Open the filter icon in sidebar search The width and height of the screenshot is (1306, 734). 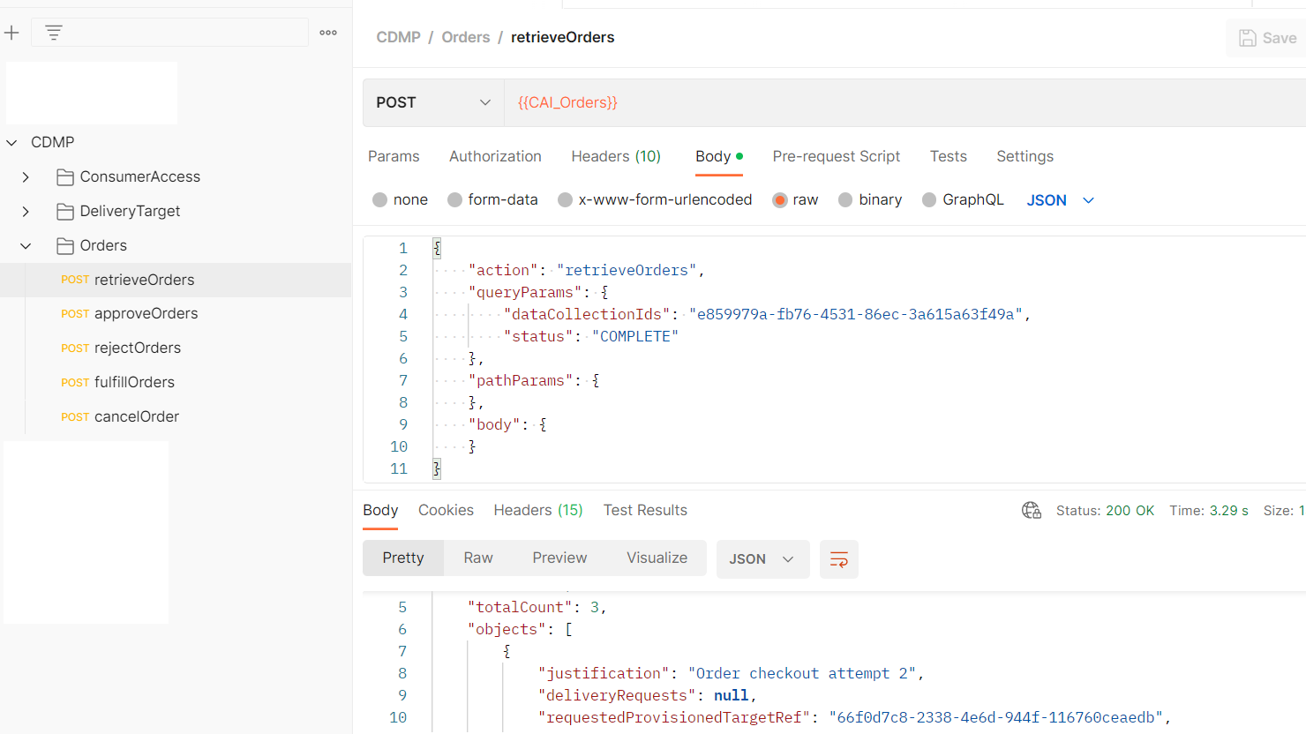coord(54,33)
